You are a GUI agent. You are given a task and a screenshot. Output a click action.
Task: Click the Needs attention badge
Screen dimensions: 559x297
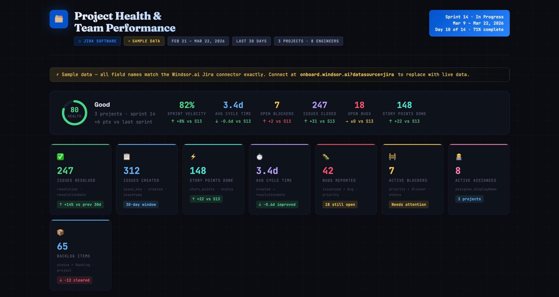pos(409,205)
